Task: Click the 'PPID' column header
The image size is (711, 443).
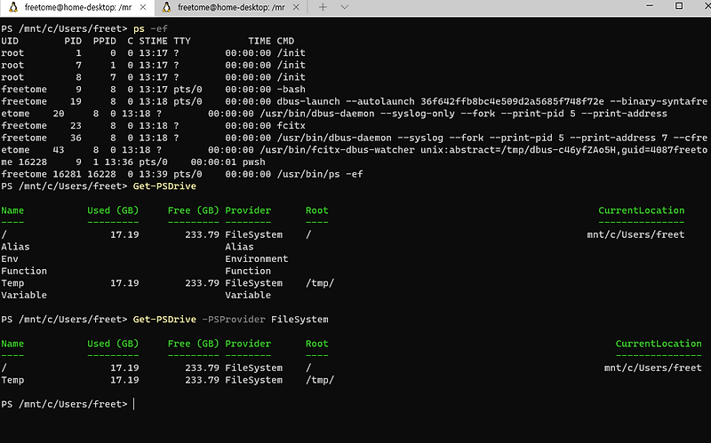Action: [x=104, y=41]
